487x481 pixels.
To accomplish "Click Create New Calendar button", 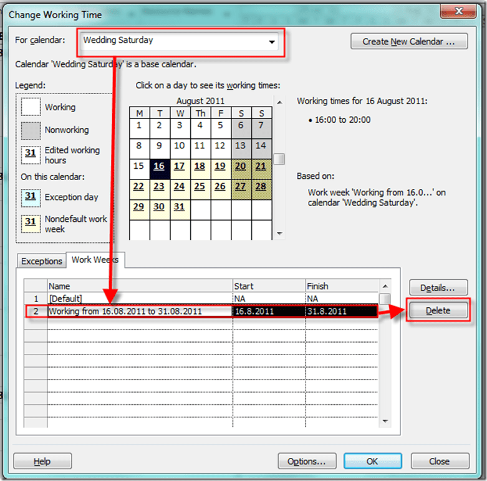I will pyautogui.click(x=410, y=42).
